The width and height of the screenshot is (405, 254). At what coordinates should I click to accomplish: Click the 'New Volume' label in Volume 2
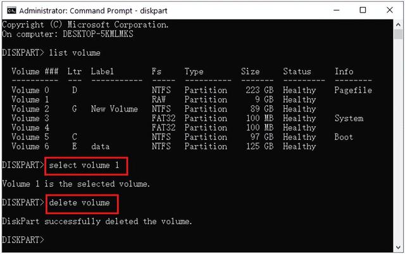pos(115,109)
